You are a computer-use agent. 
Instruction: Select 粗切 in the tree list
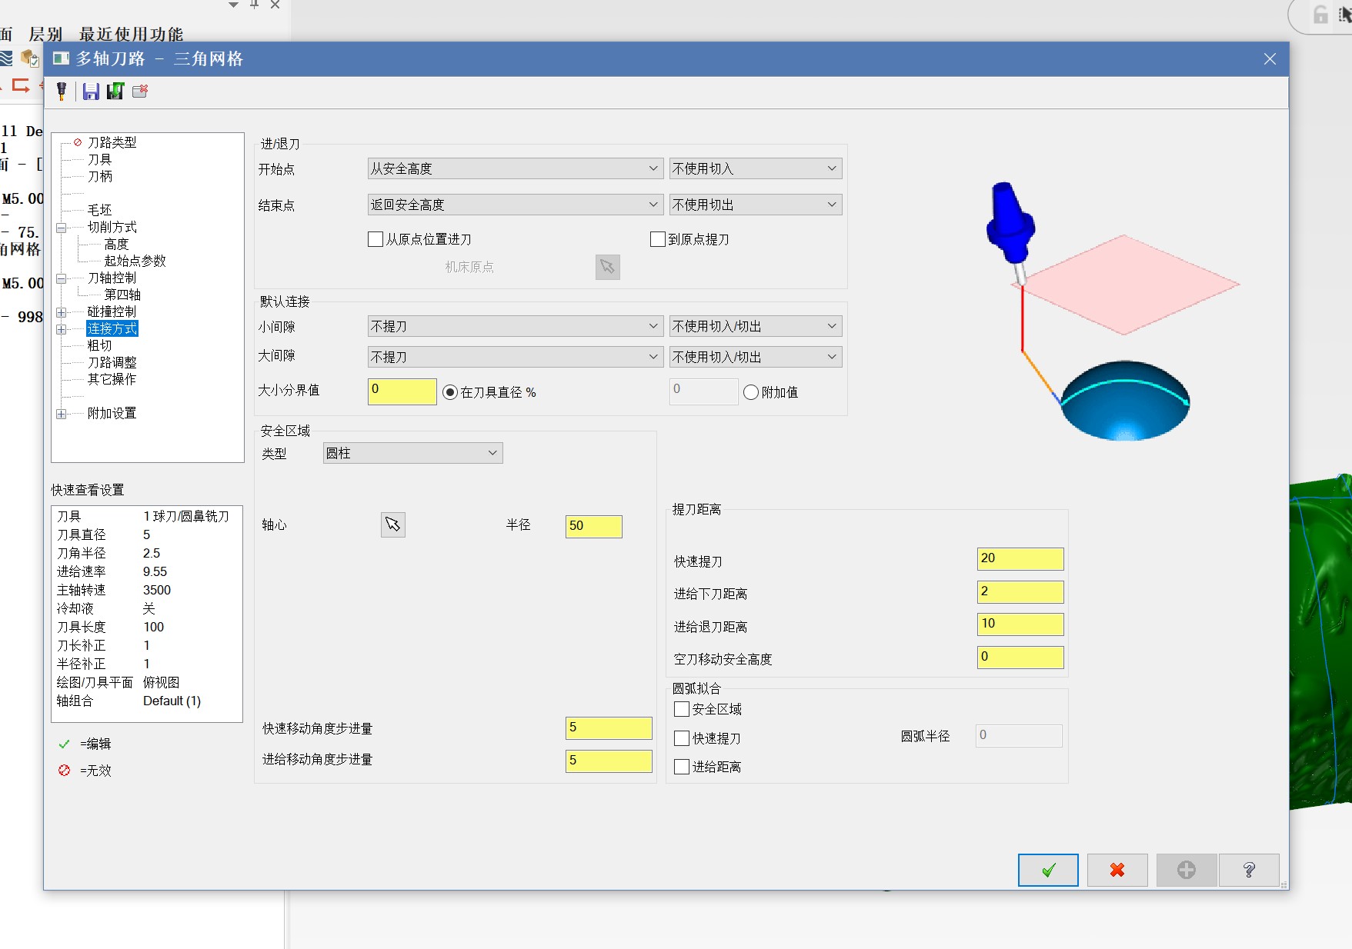pos(100,345)
